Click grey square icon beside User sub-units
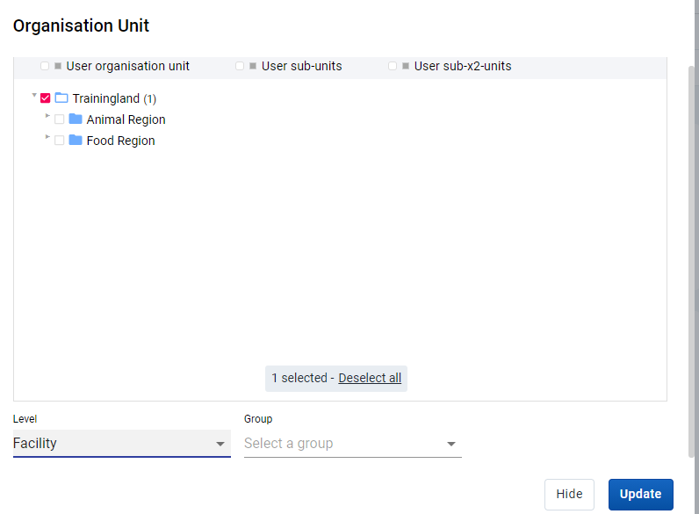699x514 pixels. coord(253,66)
